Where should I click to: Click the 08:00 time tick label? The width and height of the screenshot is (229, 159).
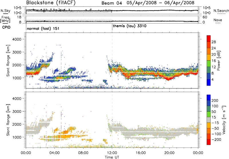point(83,153)
